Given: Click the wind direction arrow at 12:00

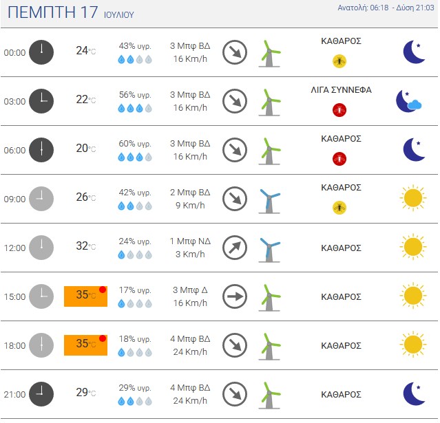Looking at the screenshot, I should (x=235, y=248).
